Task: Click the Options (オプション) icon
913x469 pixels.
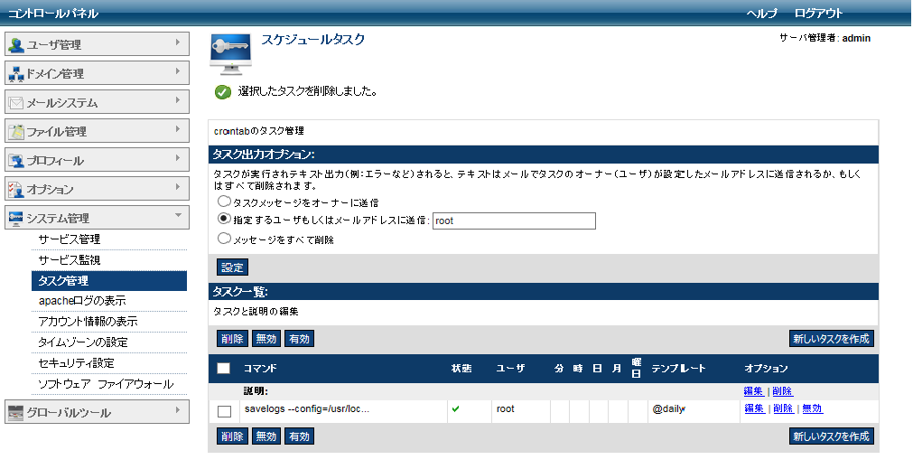Action: [16, 190]
